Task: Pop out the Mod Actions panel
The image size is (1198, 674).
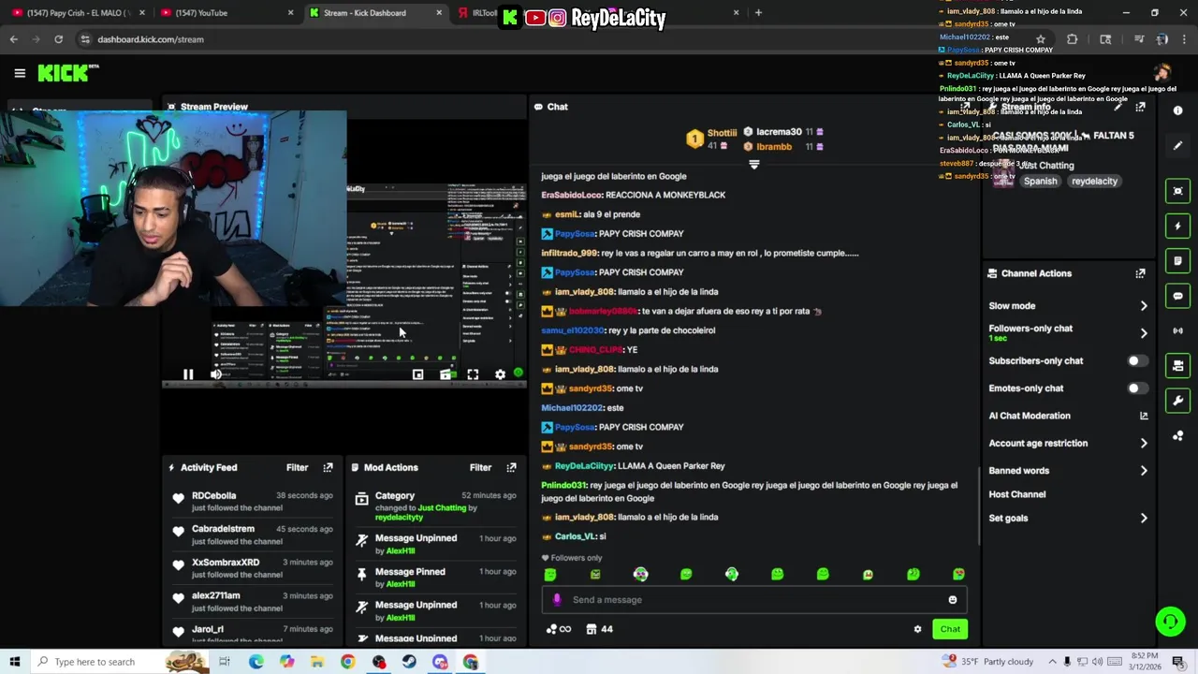Action: (511, 467)
